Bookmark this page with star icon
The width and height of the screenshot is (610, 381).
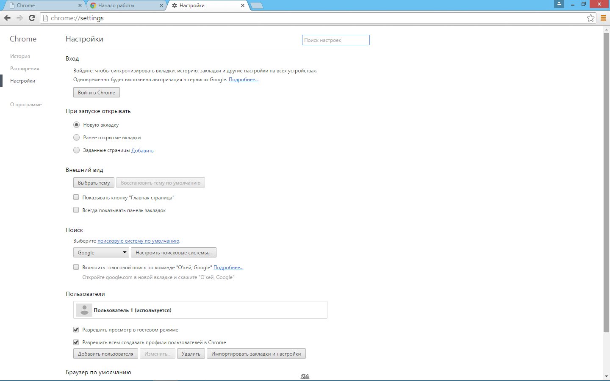[591, 18]
